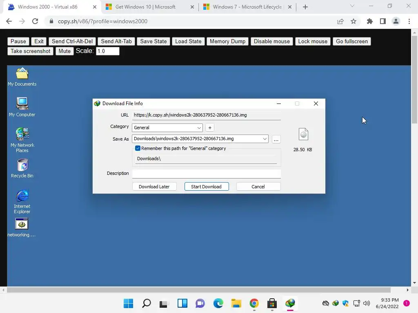Open Internet Download Manager taskbar icon

click(x=290, y=303)
